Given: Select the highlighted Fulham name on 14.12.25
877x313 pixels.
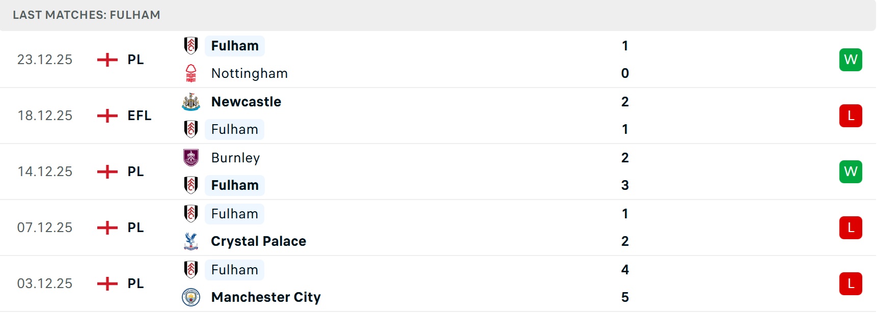Looking at the screenshot, I should (x=235, y=185).
